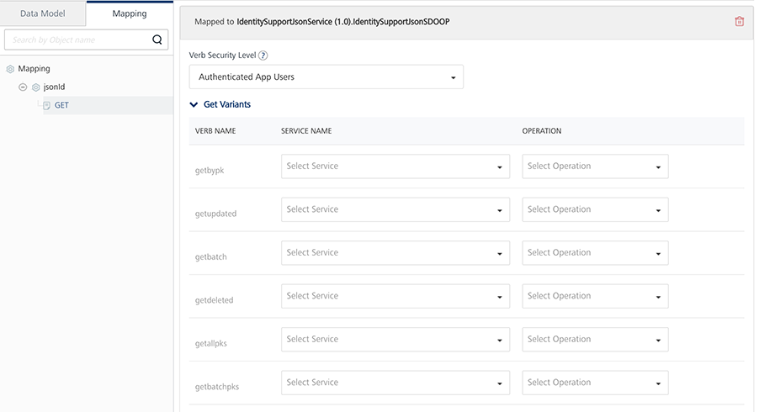Open the getbypk Select Service dropdown
The width and height of the screenshot is (759, 412).
click(x=395, y=166)
